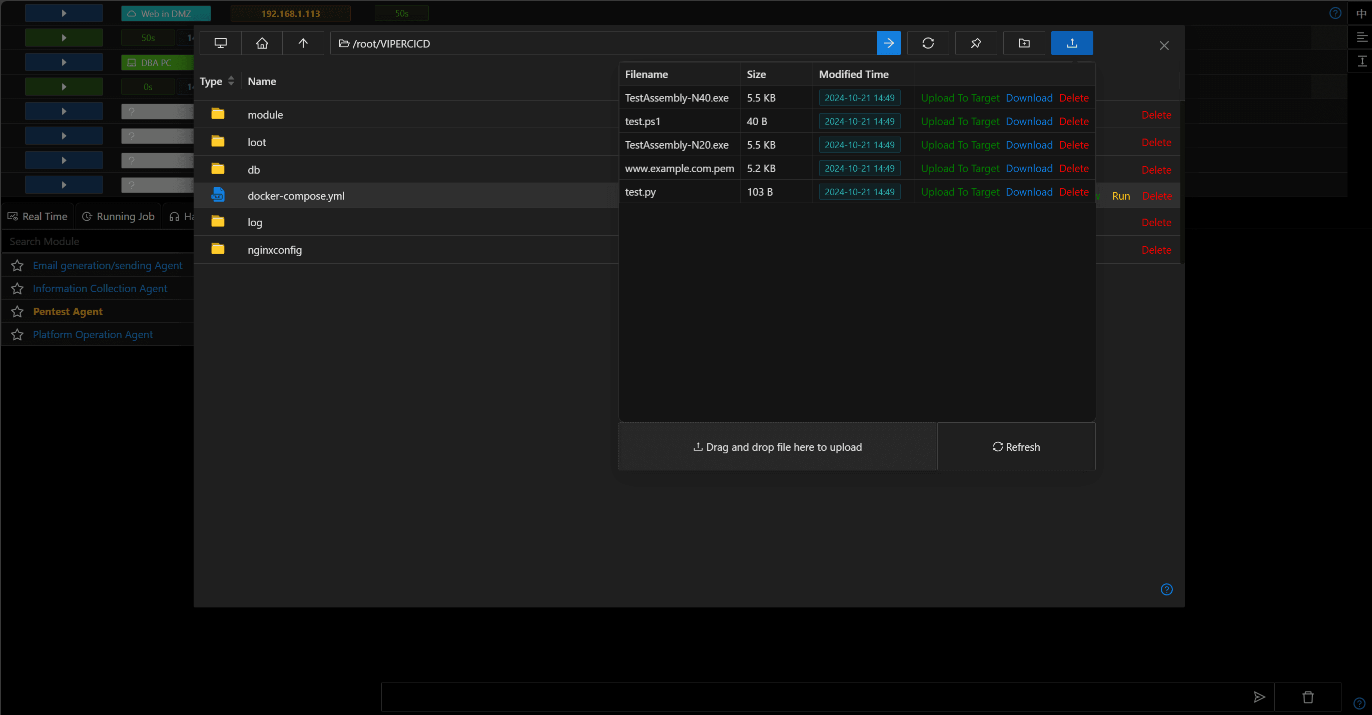Screen dimensions: 1372x715
Task: Open the module folder
Action: tap(265, 115)
